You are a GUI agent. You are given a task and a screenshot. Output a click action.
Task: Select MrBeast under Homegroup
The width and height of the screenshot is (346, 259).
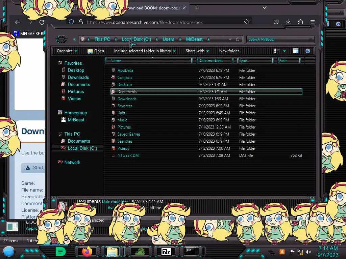[x=76, y=120]
